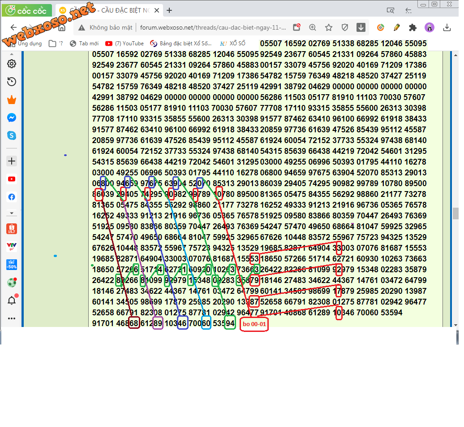Viewport: 464px width, 427px height.
Task: Bookmark this page with star icon
Action: pos(328,27)
